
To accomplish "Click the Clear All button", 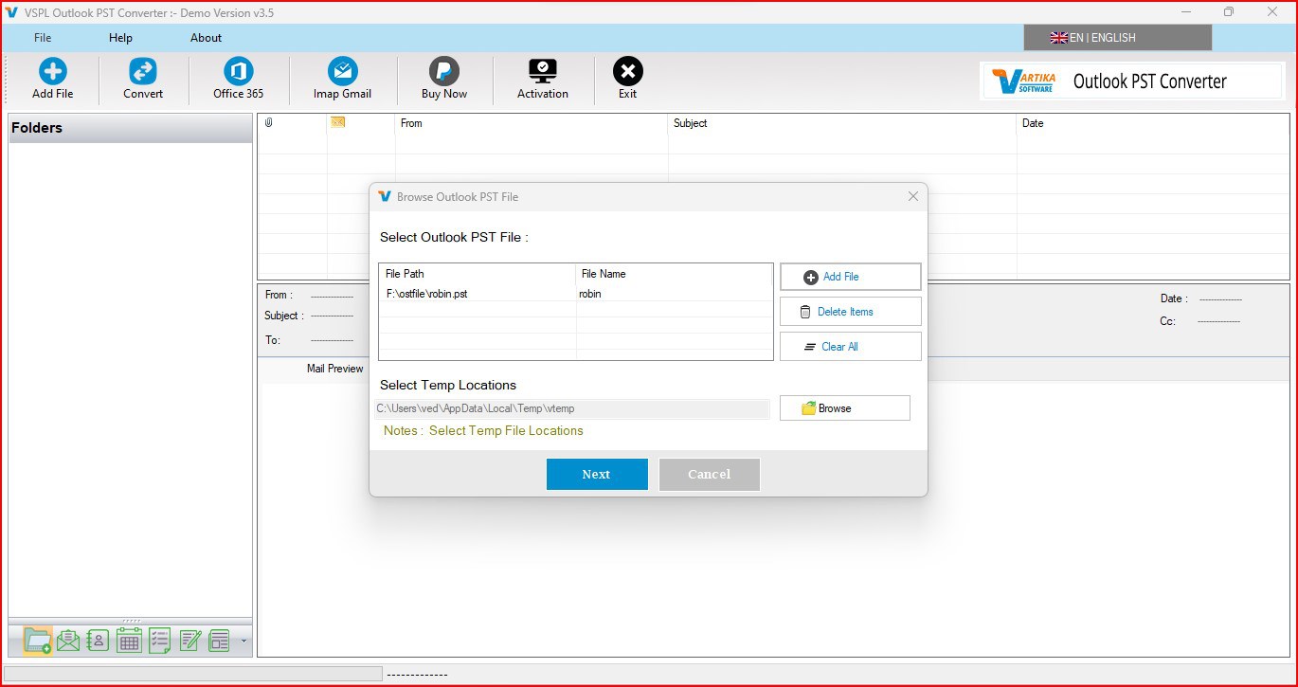I will click(850, 347).
